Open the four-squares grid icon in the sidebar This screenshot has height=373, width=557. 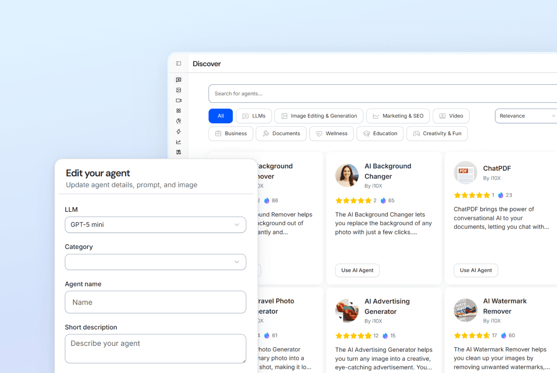click(x=178, y=111)
